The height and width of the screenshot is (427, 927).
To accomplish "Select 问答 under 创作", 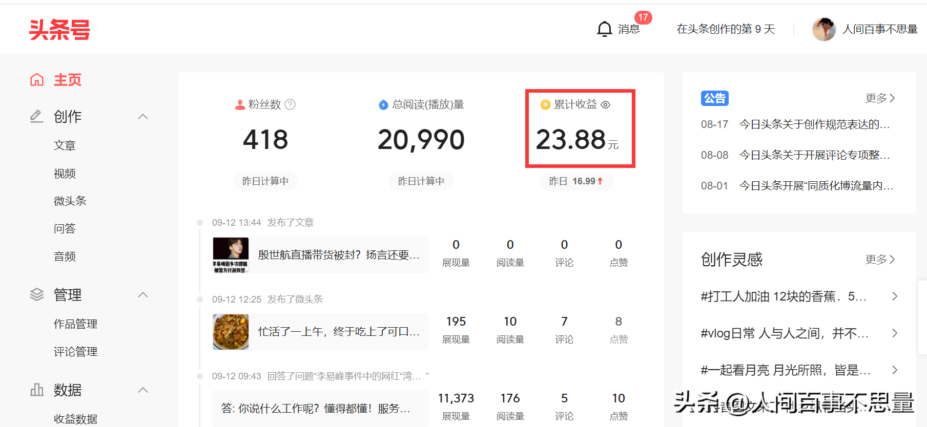I will click(x=65, y=228).
